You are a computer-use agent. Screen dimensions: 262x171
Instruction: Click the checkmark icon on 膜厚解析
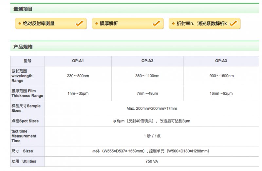click(156, 23)
